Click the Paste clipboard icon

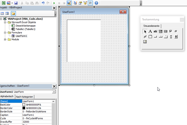(32, 3)
